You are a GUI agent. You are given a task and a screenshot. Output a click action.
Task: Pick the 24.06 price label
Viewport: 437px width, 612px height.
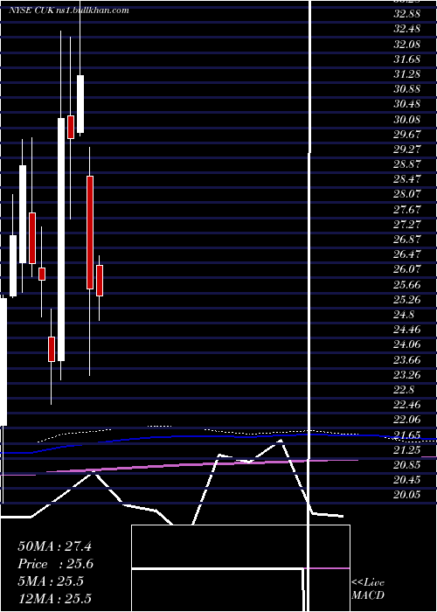coord(406,344)
